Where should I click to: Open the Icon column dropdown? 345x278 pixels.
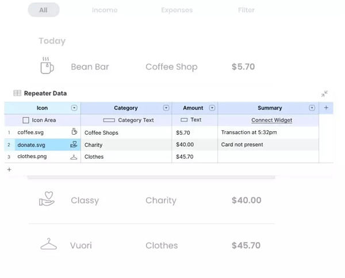pyautogui.click(x=74, y=108)
